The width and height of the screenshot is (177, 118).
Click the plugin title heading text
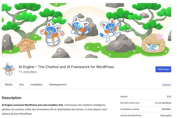point(66,67)
